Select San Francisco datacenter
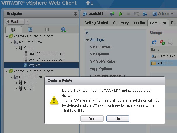Viewport: 177px width, 133px height. (30, 77)
